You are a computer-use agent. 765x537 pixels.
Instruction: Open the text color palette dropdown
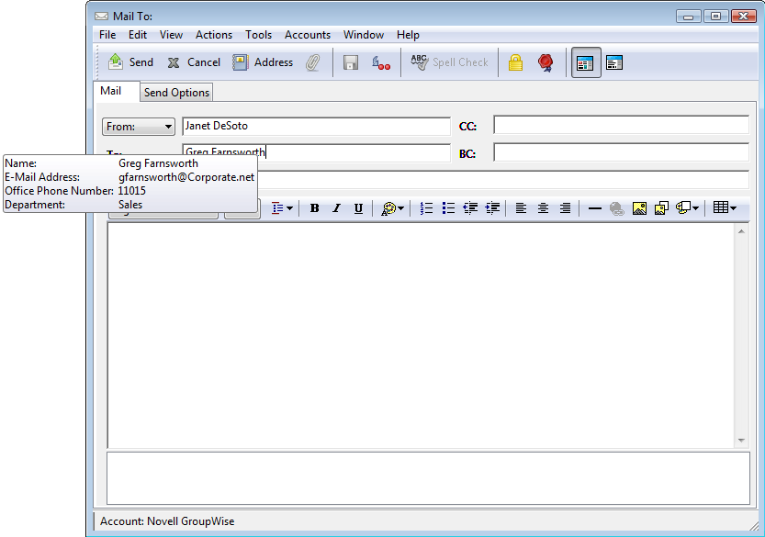tap(392, 208)
